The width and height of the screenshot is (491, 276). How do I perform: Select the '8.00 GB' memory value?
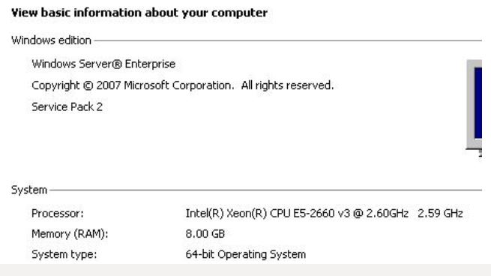coord(205,234)
